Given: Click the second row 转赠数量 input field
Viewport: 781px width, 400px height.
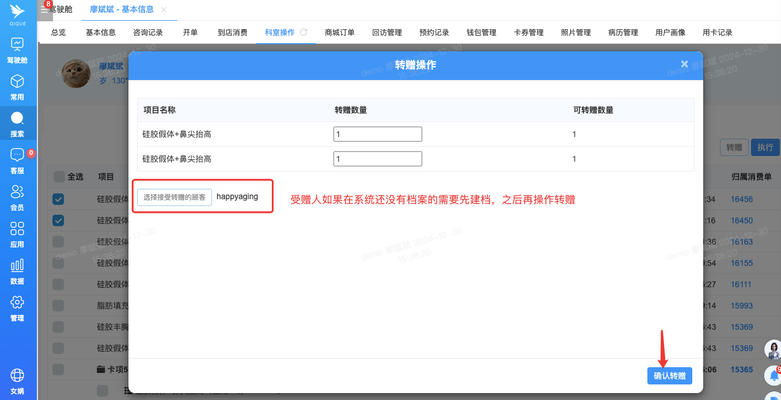Looking at the screenshot, I should 377,159.
